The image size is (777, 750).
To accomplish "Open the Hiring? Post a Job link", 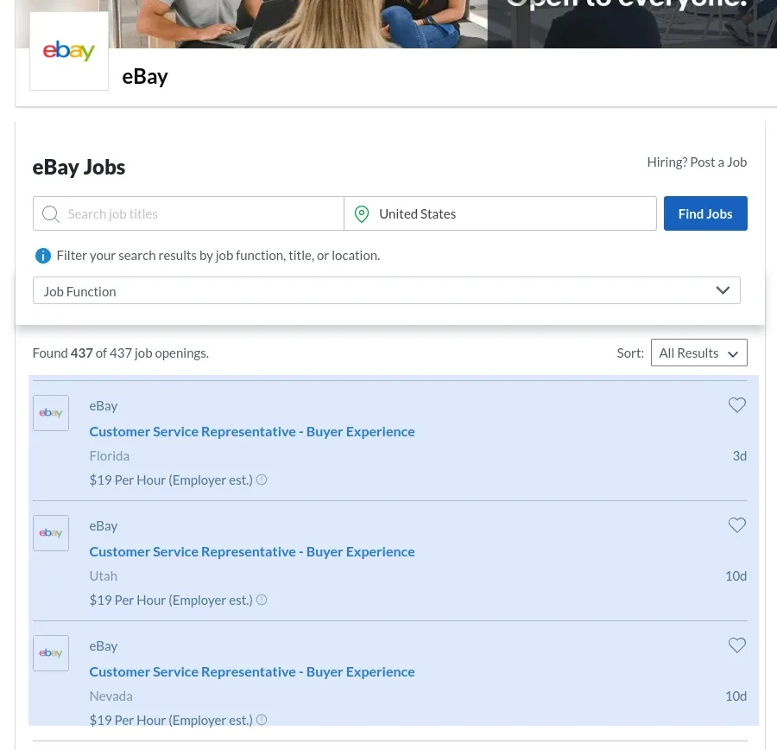I will 697,162.
